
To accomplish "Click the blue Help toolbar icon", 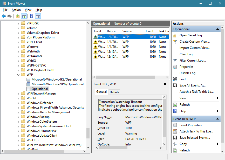I will (31, 16).
